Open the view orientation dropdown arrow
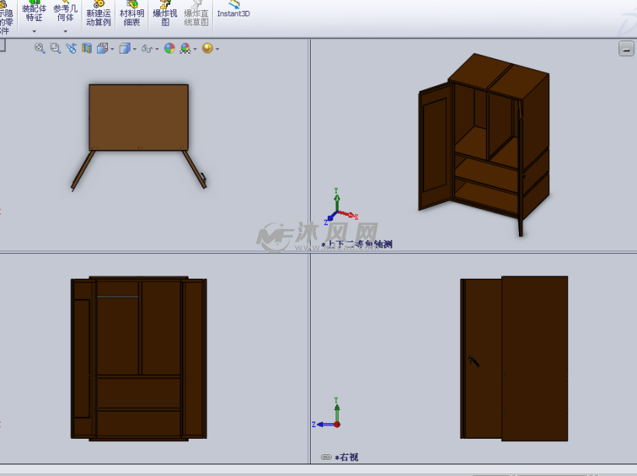 (x=110, y=47)
